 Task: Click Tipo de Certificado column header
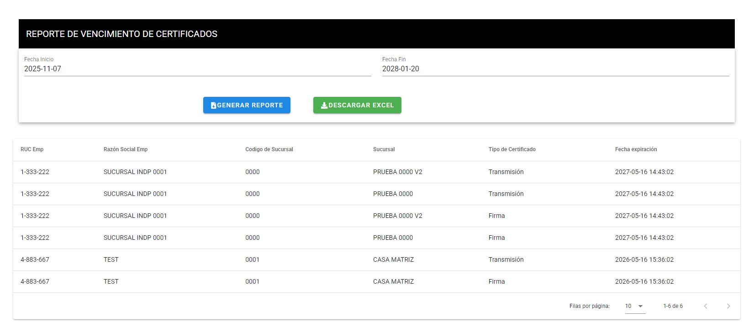(x=512, y=149)
